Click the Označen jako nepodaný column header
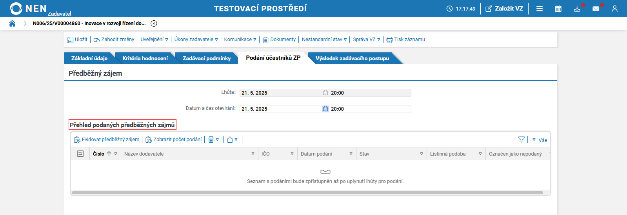This screenshot has height=215, width=627. click(x=515, y=154)
